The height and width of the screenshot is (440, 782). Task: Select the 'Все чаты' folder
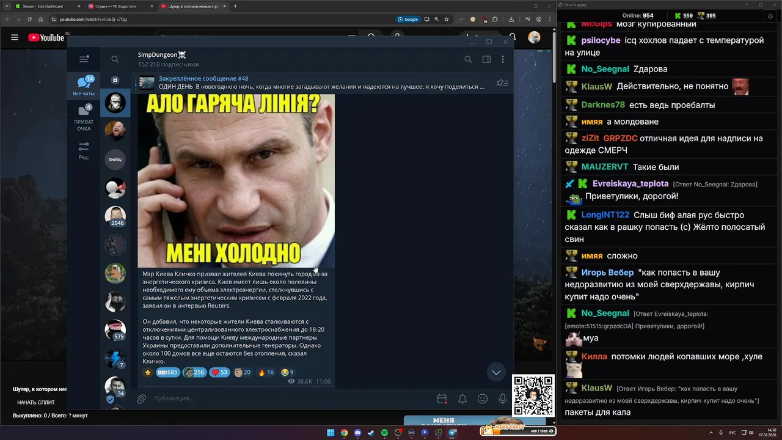(84, 86)
